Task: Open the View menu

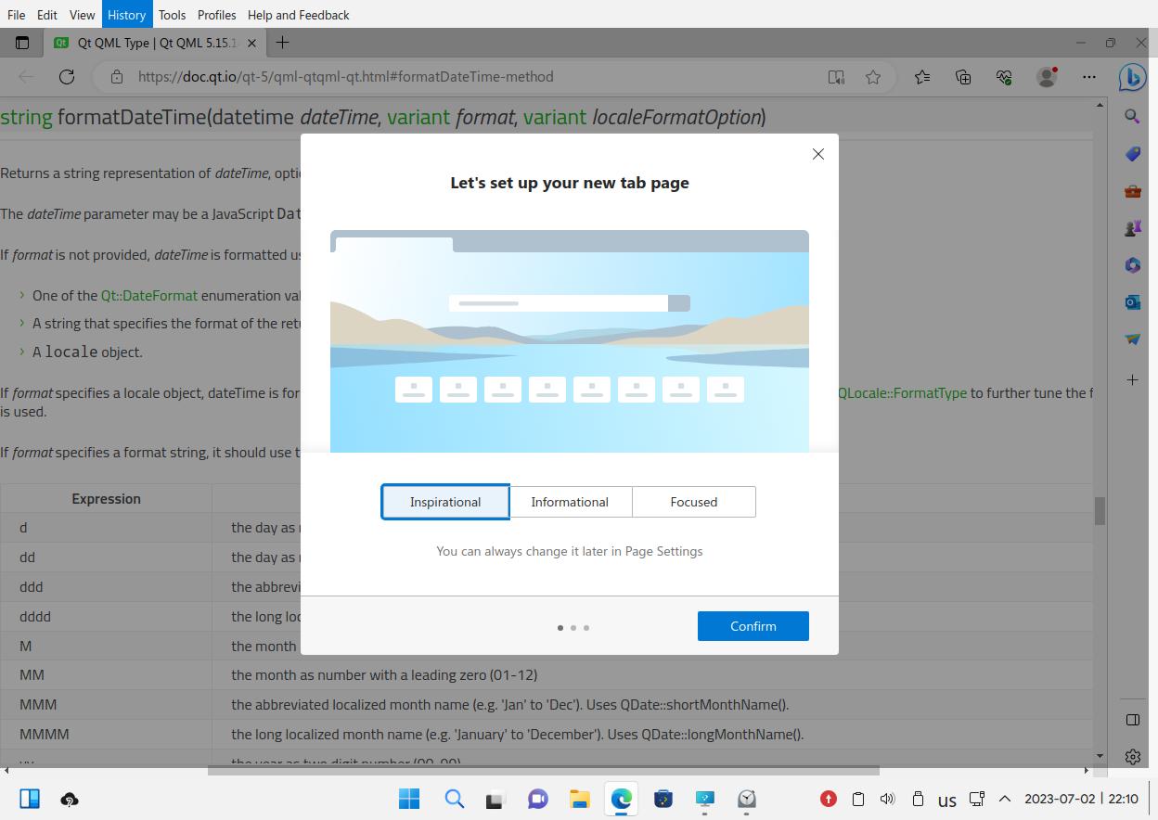Action: point(83,15)
